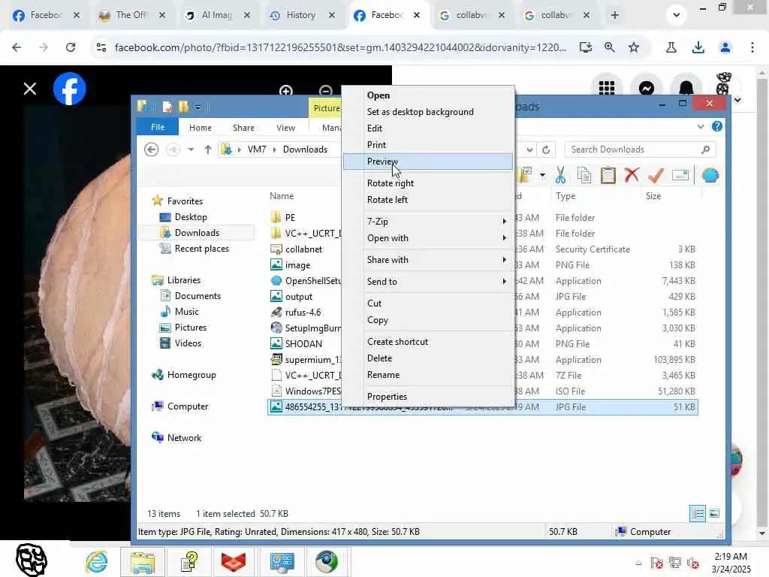Click the Start button on the taskbar
The width and height of the screenshot is (769, 577).
32,559
